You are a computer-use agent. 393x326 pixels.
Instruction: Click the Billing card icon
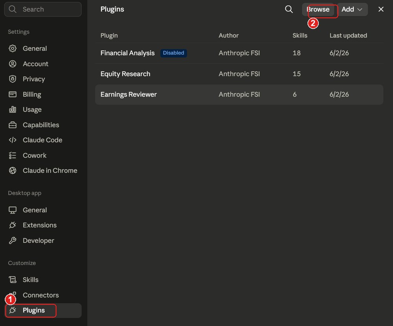(13, 94)
